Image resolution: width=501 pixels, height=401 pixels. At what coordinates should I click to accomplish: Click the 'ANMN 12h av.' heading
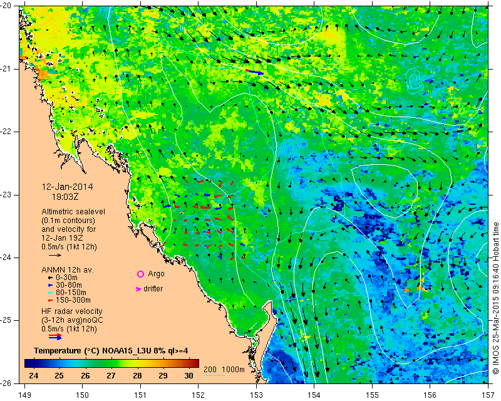point(68,270)
